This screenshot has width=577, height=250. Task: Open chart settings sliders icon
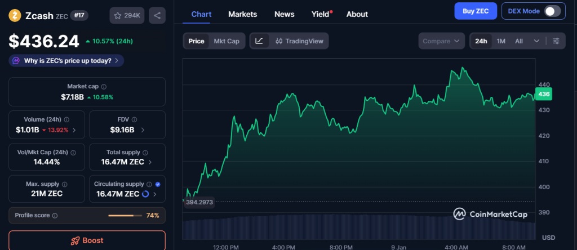(556, 41)
